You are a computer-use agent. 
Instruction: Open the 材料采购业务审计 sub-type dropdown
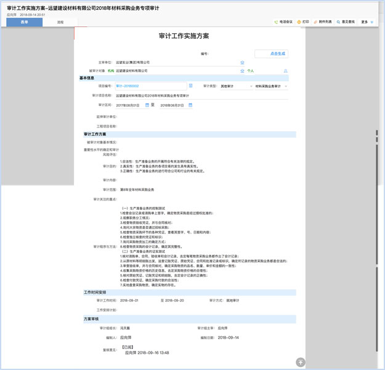click(x=271, y=86)
